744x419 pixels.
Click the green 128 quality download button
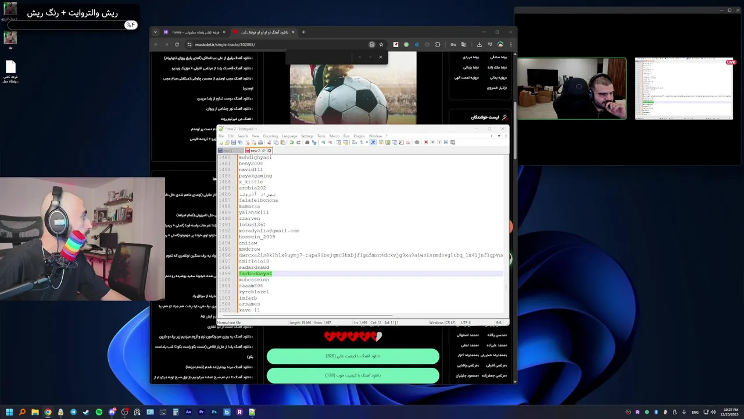click(x=353, y=375)
